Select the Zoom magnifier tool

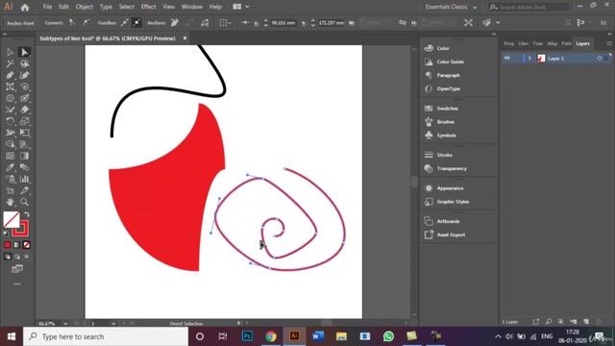[x=24, y=202]
